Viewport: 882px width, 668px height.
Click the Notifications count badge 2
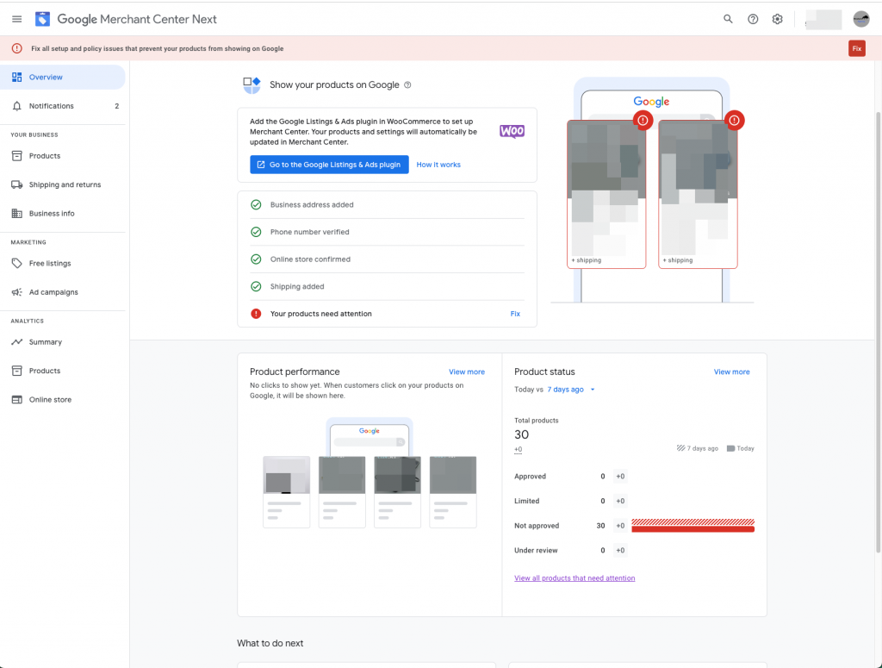117,106
